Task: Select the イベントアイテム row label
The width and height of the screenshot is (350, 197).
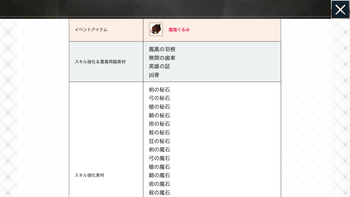Action: pos(91,30)
